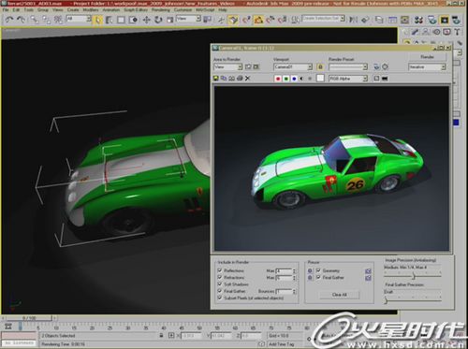This screenshot has height=349, width=468.
Task: Activate the Select and Move tool
Action: (x=146, y=20)
